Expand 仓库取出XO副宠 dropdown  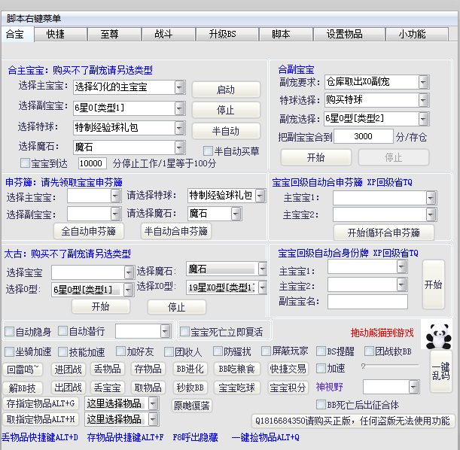tap(423, 82)
